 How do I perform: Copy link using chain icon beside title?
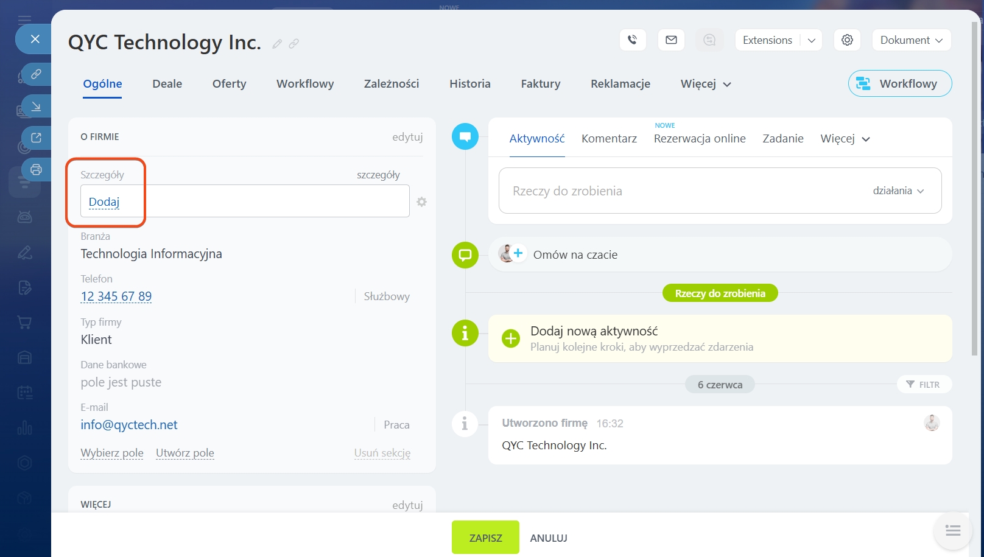(x=294, y=44)
